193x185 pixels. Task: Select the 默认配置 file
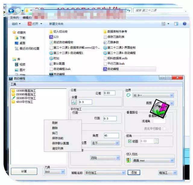(57, 64)
